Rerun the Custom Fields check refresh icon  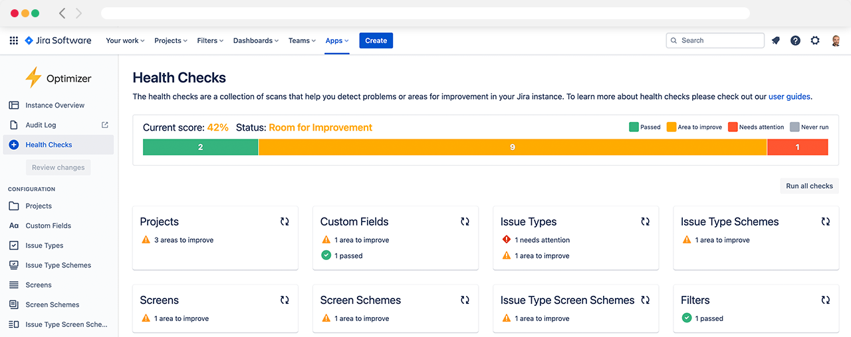point(465,222)
